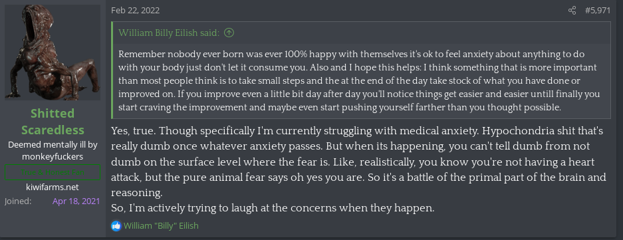
Task: Click the True & Honest Fan badge
Action: coord(53,172)
